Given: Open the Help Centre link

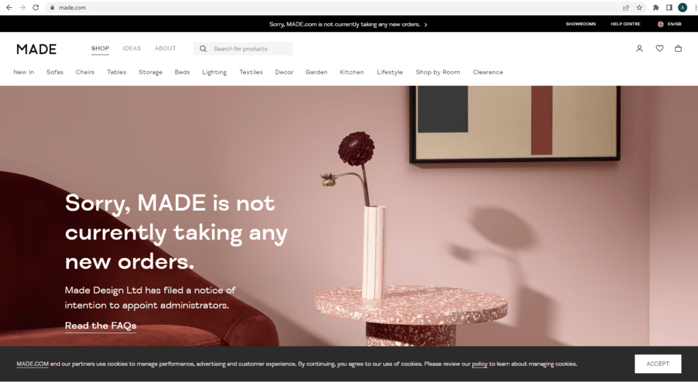Looking at the screenshot, I should [626, 24].
